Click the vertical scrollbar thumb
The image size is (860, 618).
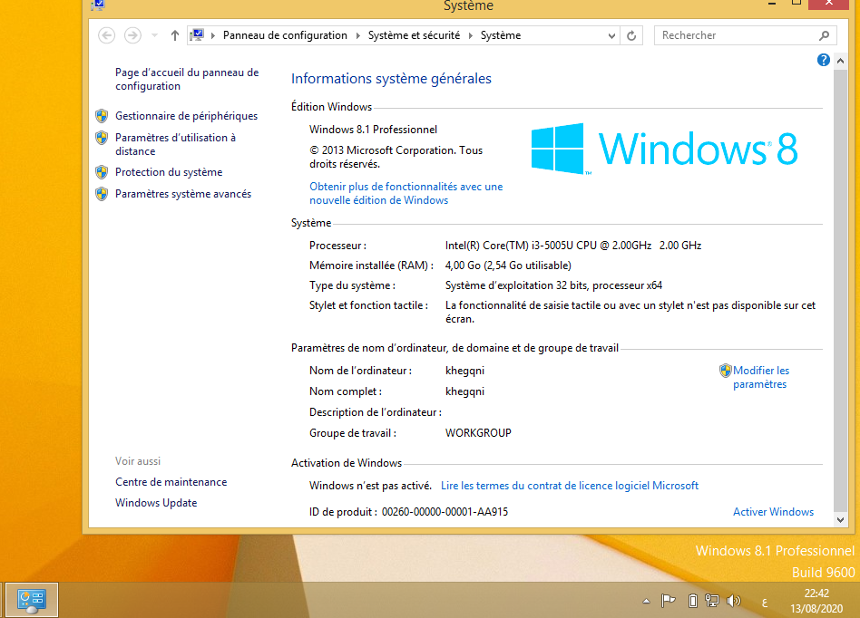(840, 289)
